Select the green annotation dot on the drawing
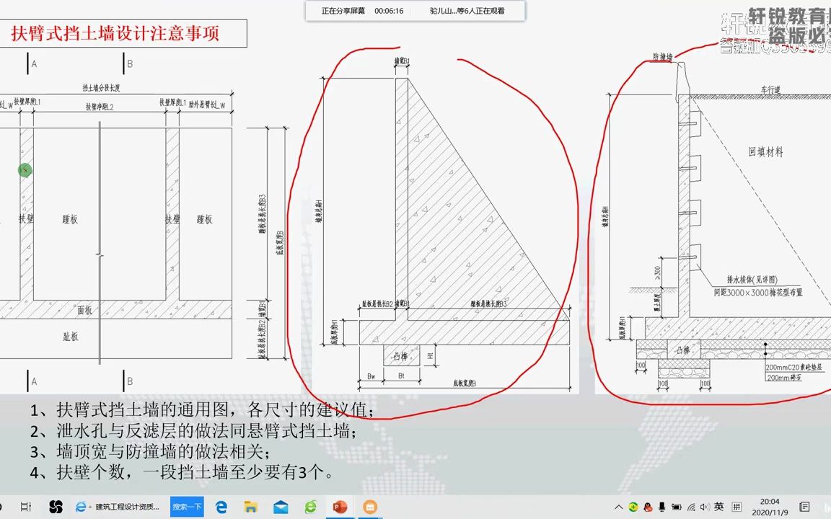This screenshot has height=519, width=831. pyautogui.click(x=25, y=170)
